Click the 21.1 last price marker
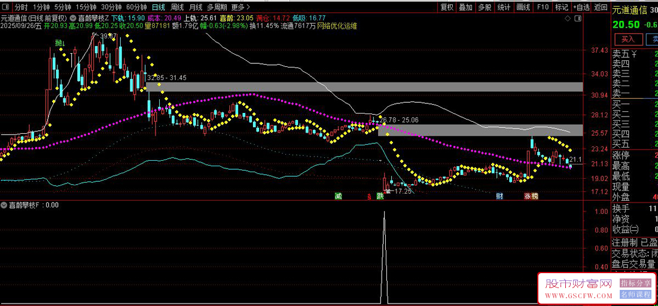This screenshot has height=306, width=658. point(575,160)
